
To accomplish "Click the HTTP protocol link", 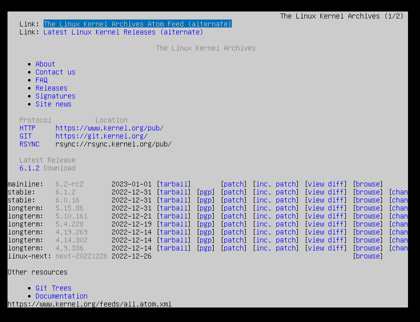I will (28, 128).
